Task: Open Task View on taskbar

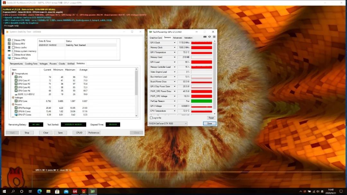Action: click(30, 191)
